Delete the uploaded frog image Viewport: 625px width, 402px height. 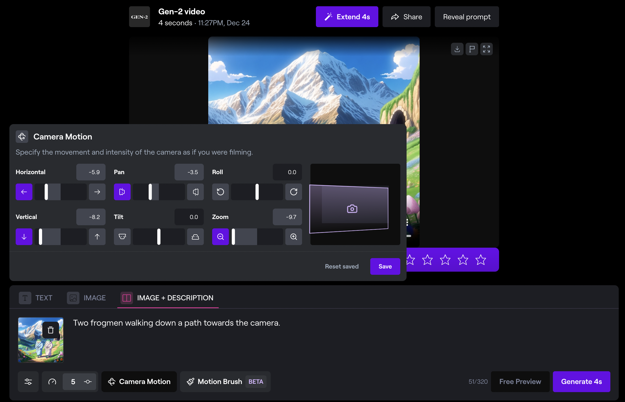50,330
